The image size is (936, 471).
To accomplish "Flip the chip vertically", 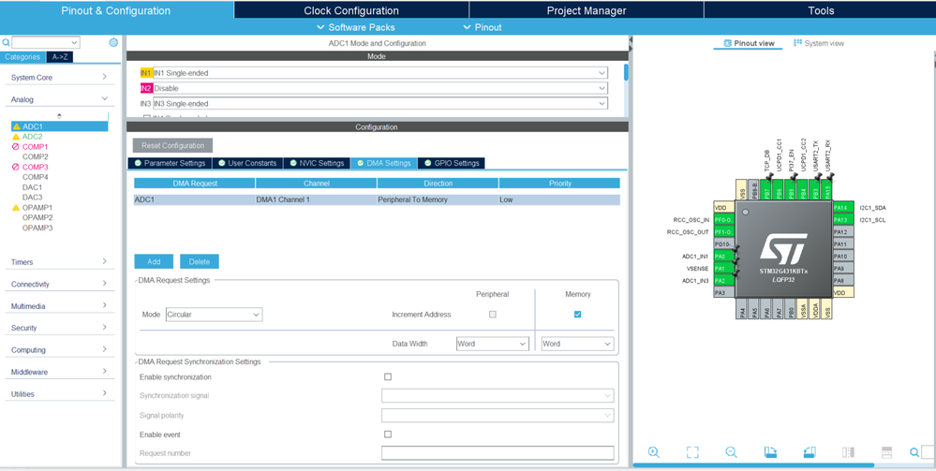I will [x=886, y=452].
